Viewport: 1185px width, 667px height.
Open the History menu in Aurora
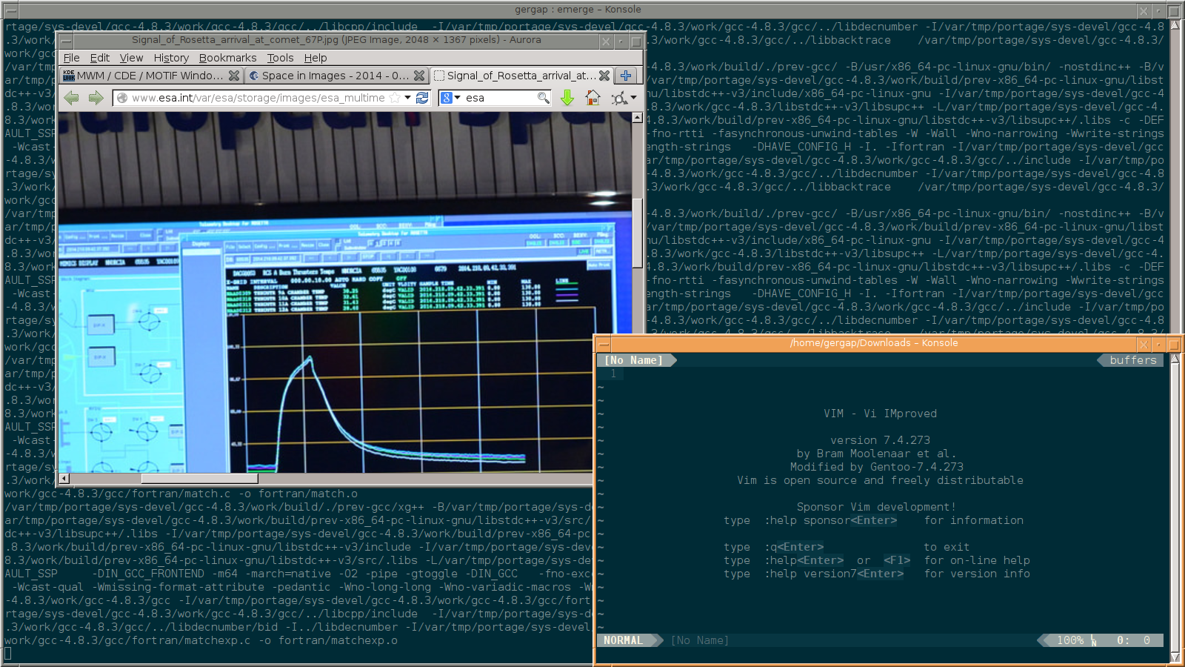pyautogui.click(x=171, y=58)
